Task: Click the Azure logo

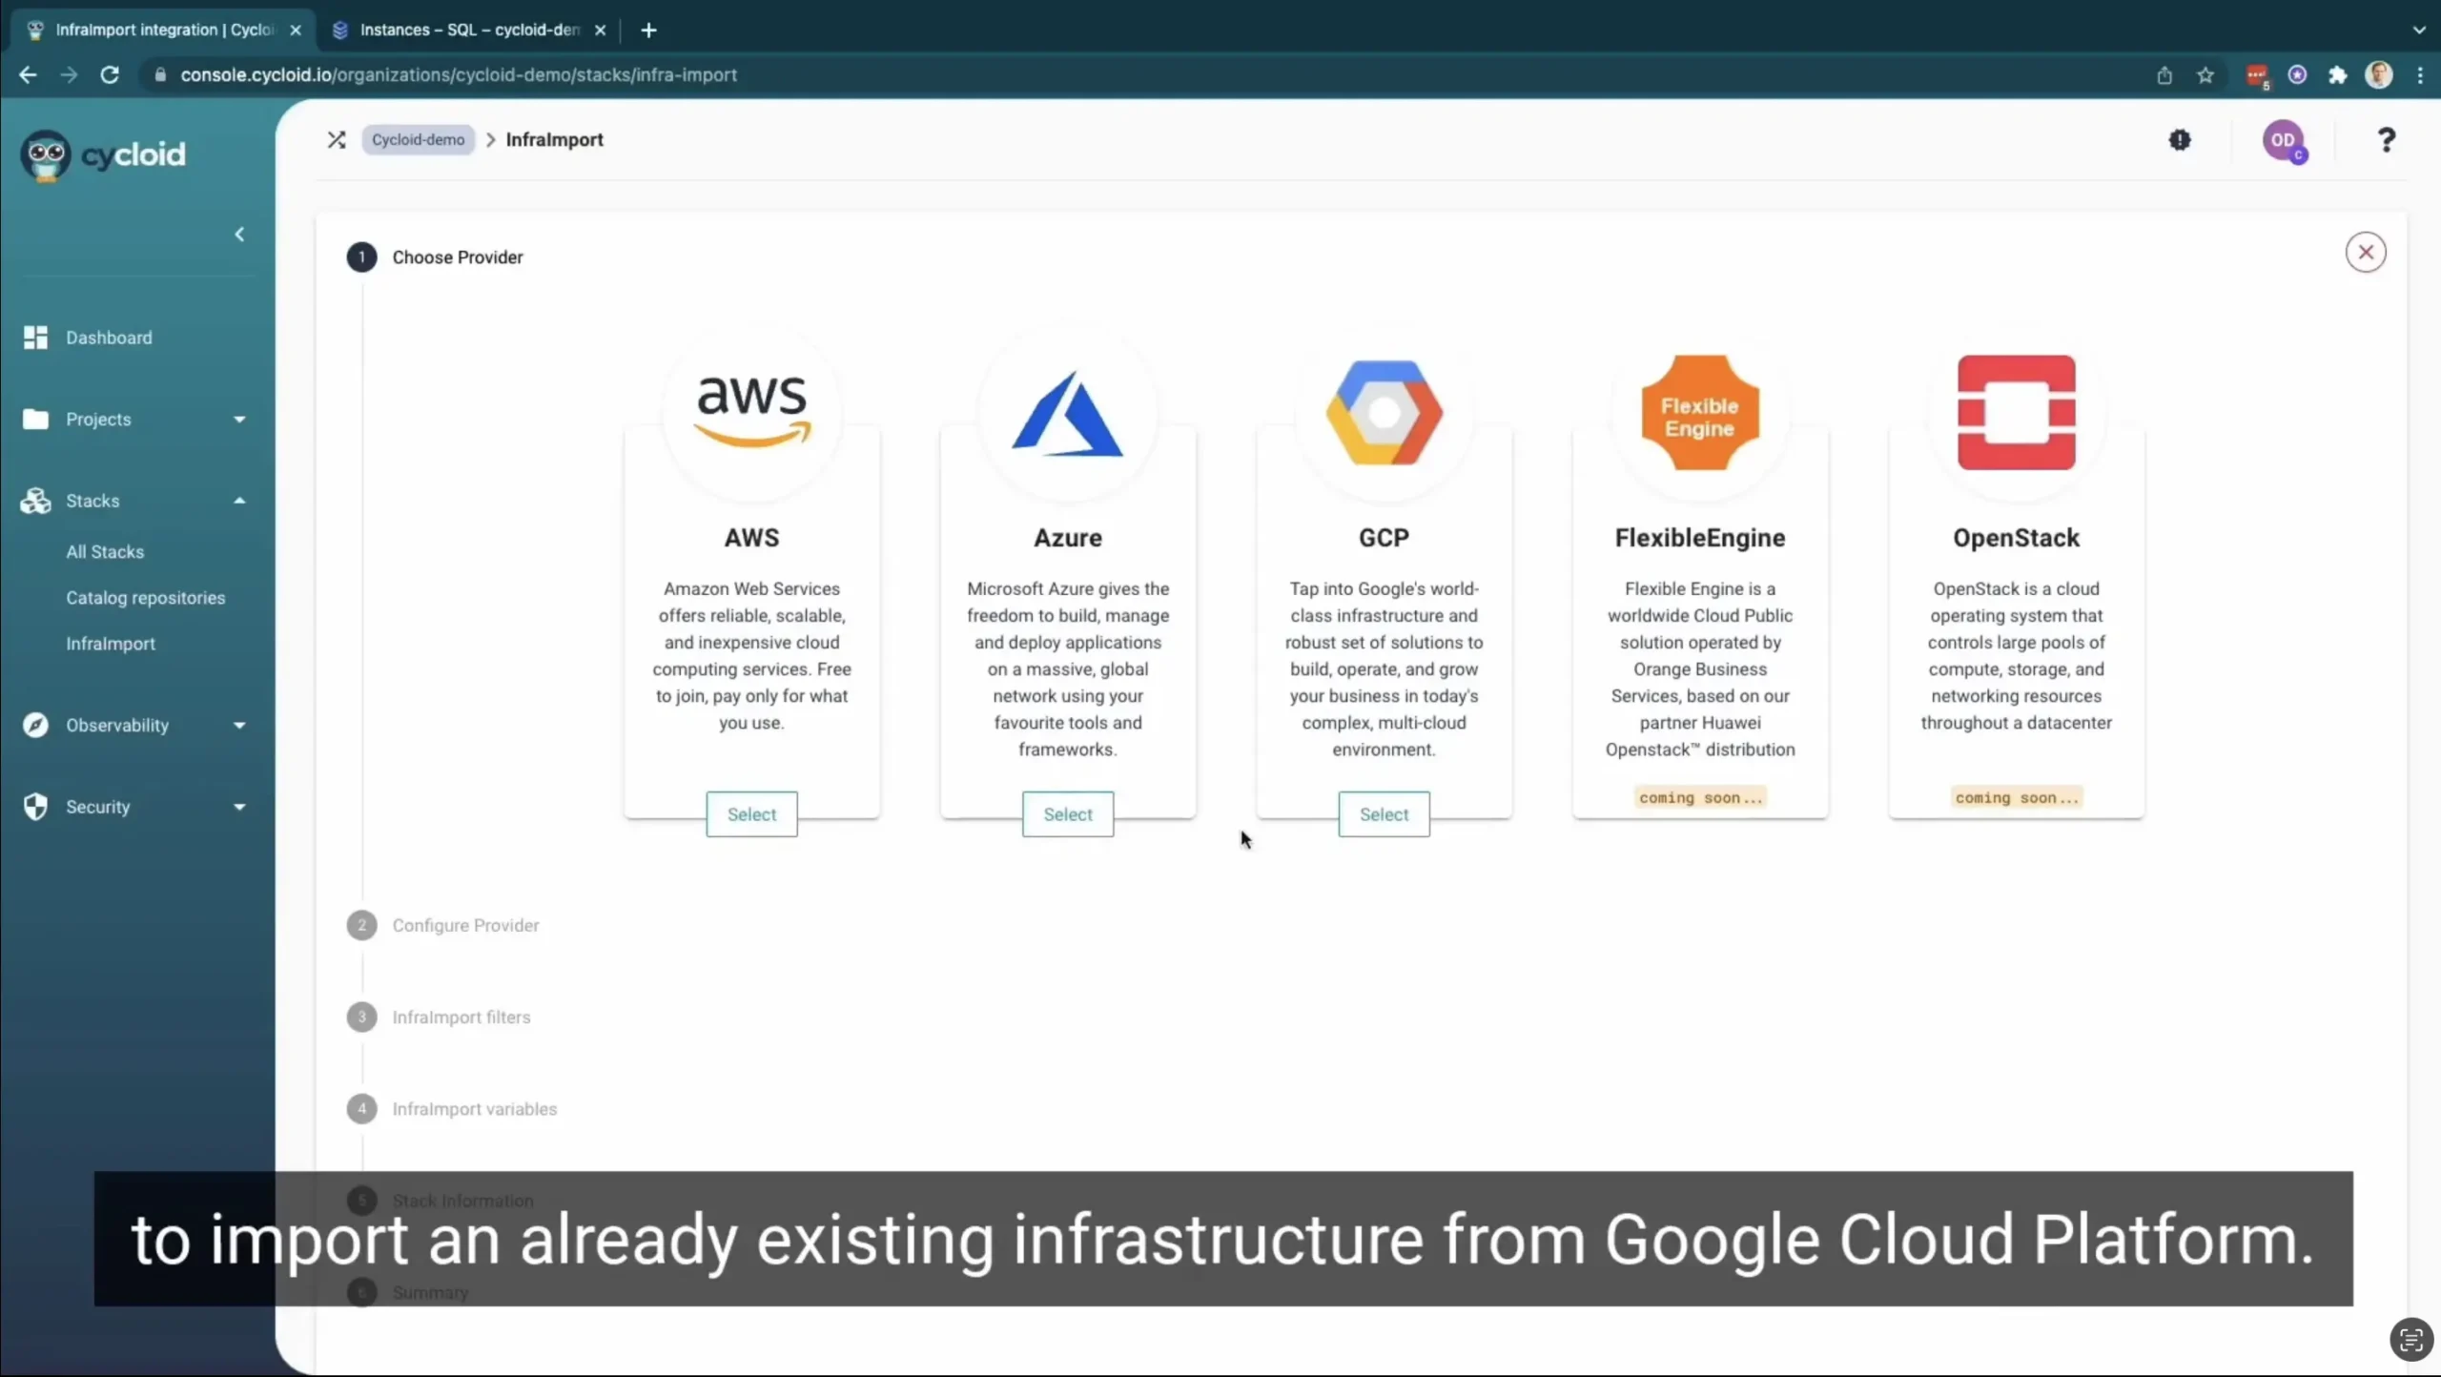Action: click(1068, 414)
